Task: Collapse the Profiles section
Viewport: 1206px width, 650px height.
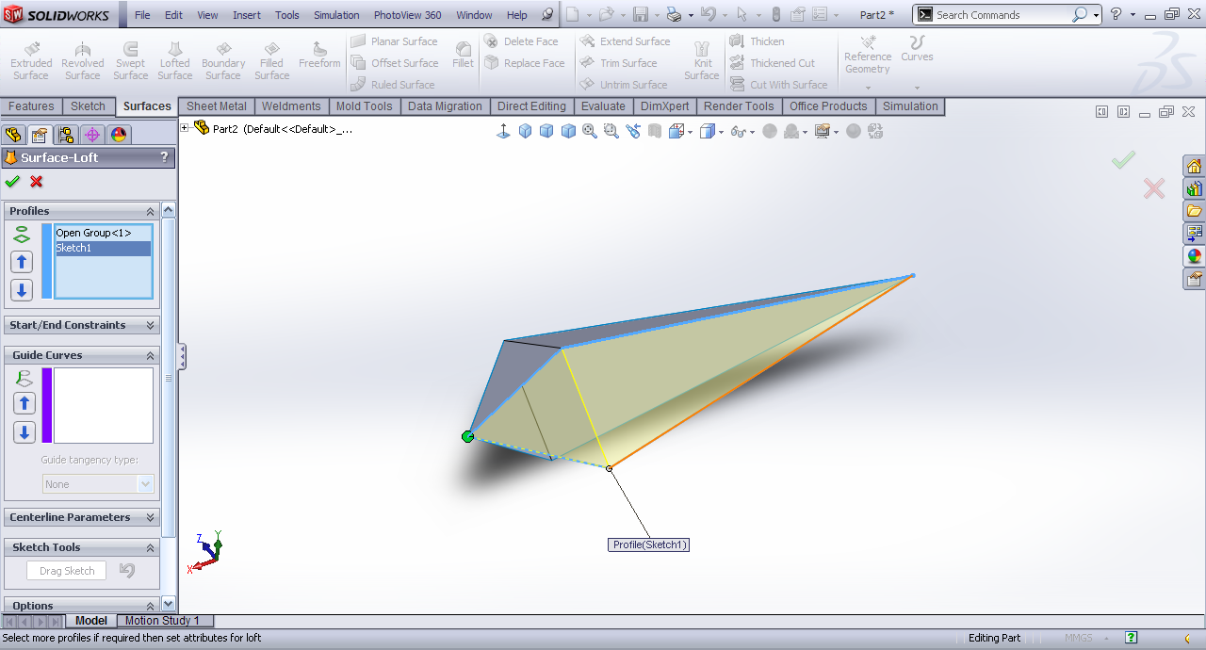Action: coord(150,212)
